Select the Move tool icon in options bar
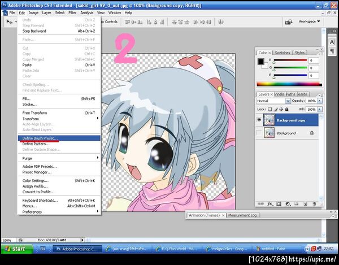Screen dimensions: 339x265 tap(9, 21)
